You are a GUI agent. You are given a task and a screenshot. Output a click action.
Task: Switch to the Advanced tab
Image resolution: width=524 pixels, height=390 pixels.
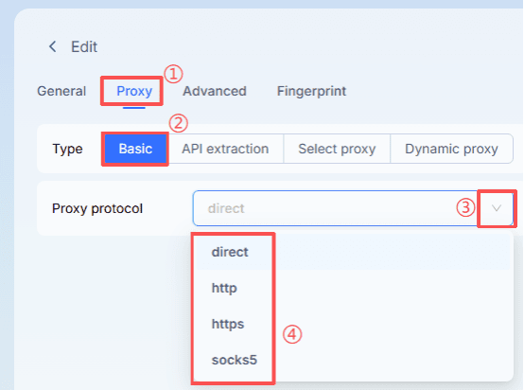(215, 91)
